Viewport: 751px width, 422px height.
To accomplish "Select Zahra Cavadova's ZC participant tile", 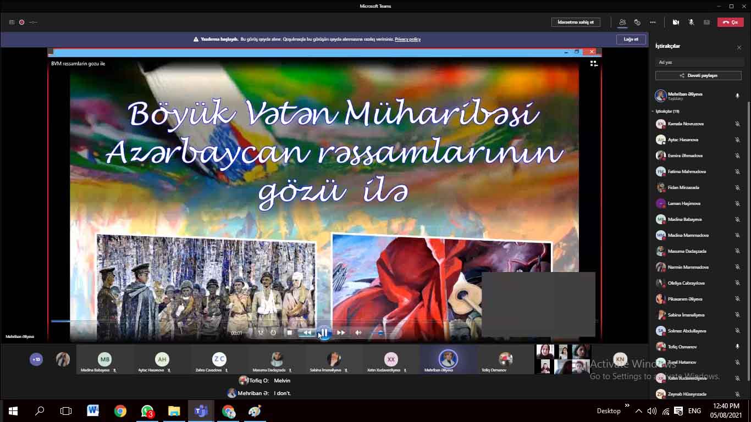I will [x=219, y=360].
